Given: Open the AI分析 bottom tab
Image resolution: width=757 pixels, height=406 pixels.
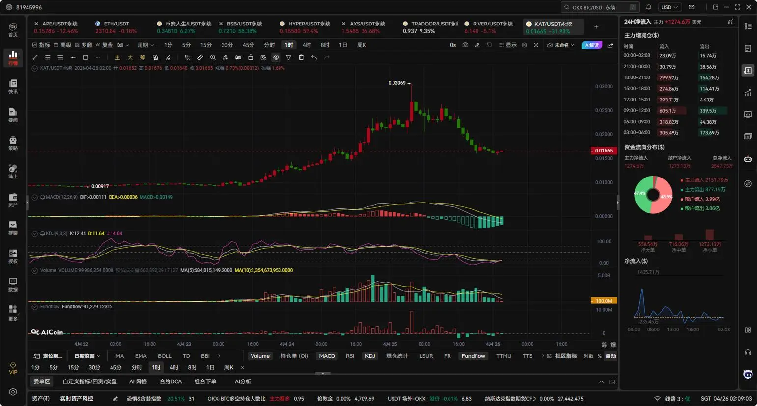Looking at the screenshot, I should click(243, 381).
